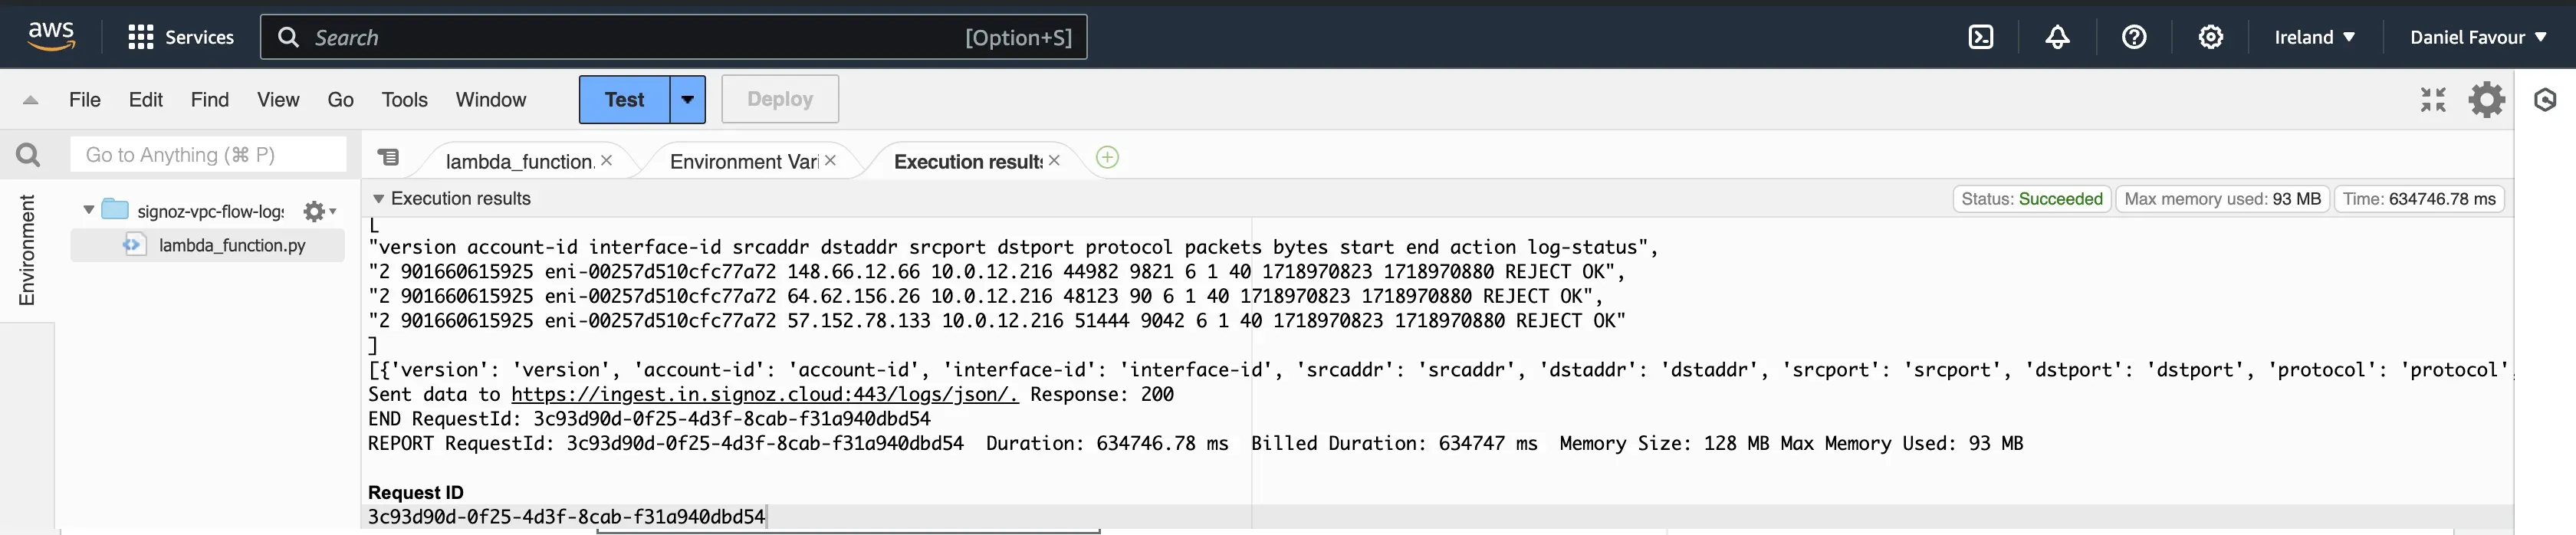2576x535 pixels.
Task: Click the AWS logo home icon
Action: pos(51,36)
